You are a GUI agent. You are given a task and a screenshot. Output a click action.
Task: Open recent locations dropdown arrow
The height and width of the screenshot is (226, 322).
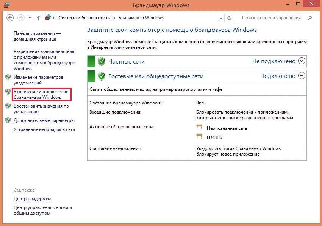(x=30, y=18)
